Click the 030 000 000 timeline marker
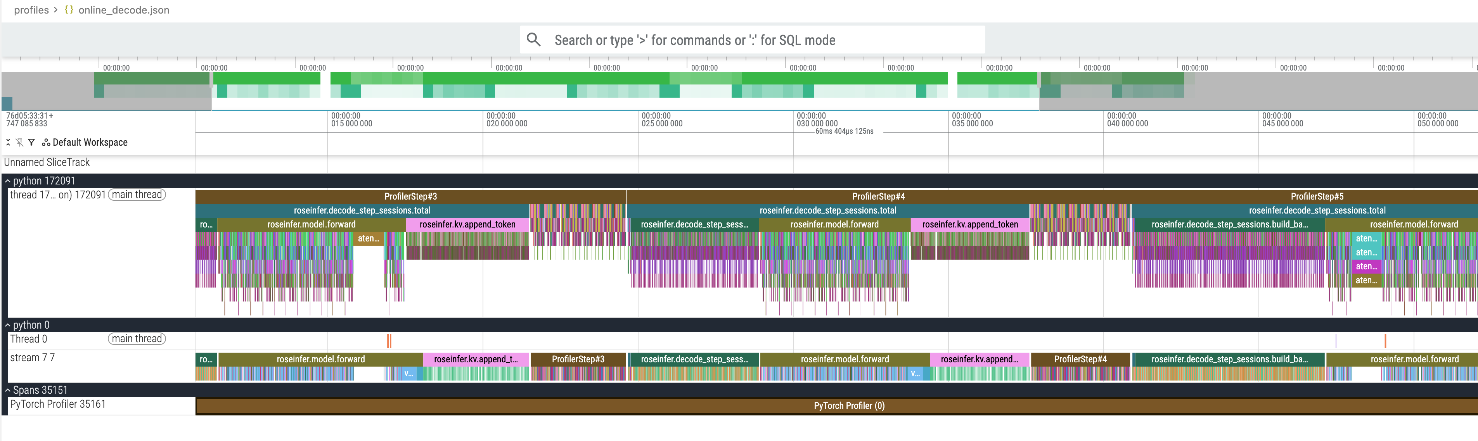 817,123
